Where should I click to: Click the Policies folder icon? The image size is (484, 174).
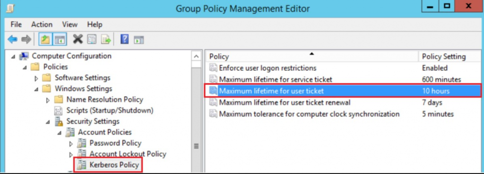point(35,67)
